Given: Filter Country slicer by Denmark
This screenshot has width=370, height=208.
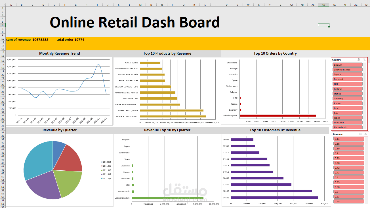Looking at the screenshot, I should tap(348, 79).
